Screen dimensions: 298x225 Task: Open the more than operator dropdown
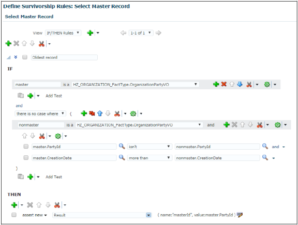(150, 158)
